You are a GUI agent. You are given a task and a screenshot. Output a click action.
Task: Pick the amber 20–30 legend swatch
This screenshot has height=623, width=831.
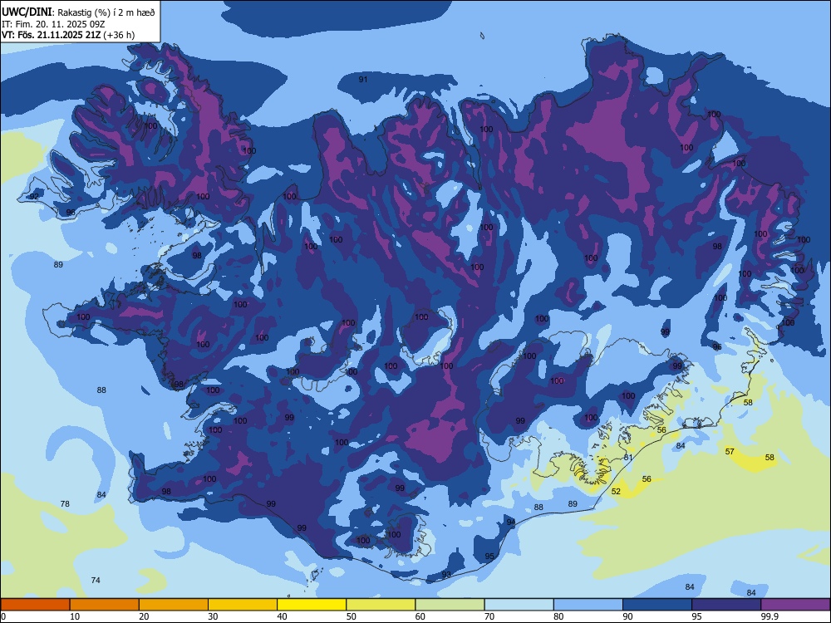[174, 605]
